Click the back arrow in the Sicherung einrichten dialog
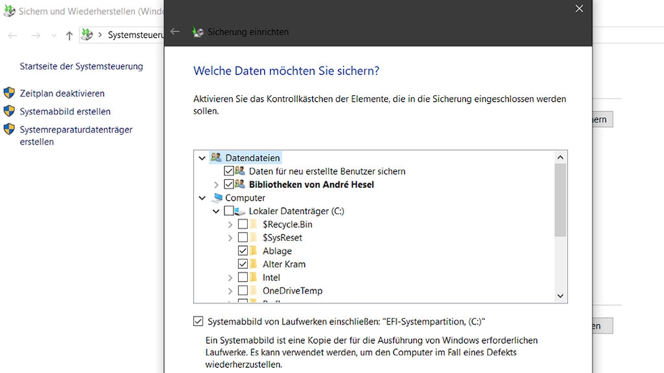 click(175, 32)
